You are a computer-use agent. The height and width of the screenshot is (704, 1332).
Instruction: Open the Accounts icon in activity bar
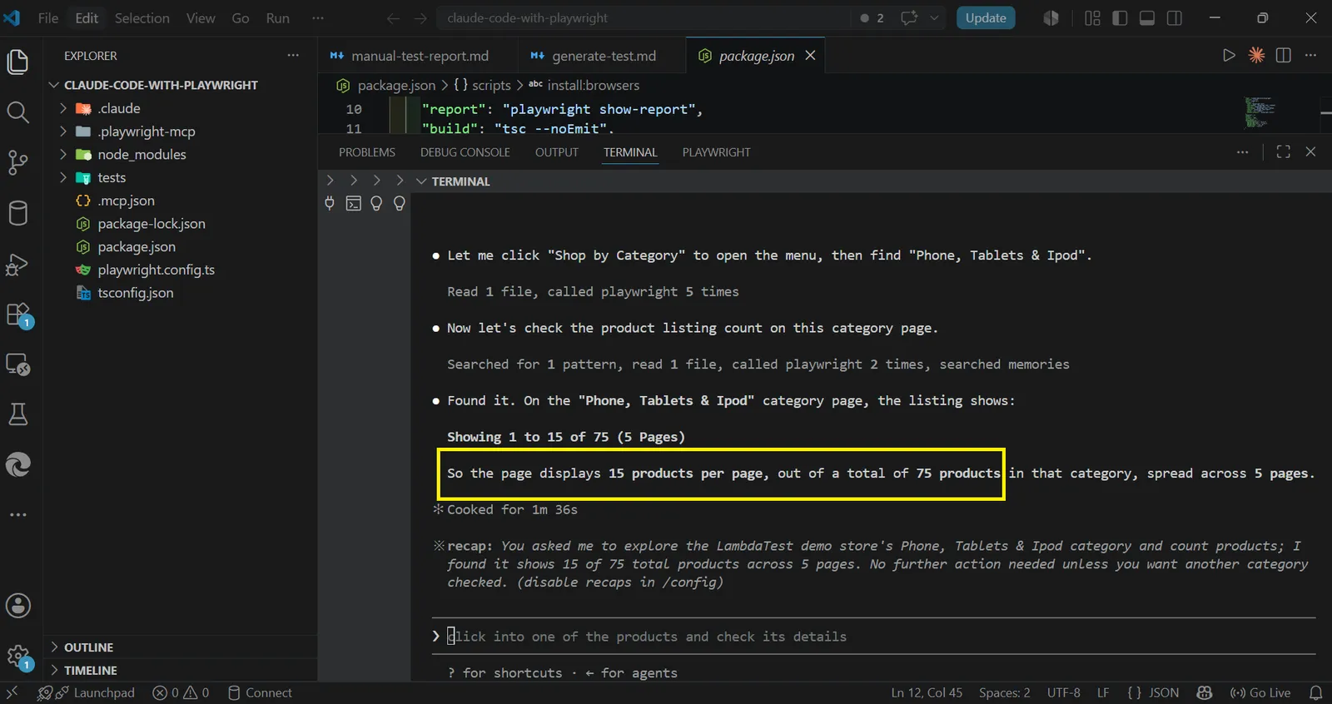pos(17,606)
